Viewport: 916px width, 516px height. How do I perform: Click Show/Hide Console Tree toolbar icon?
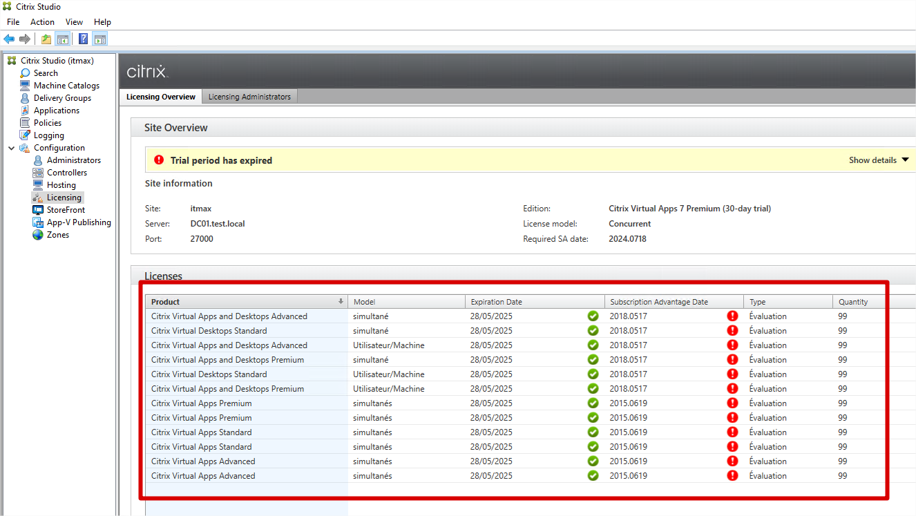(63, 39)
